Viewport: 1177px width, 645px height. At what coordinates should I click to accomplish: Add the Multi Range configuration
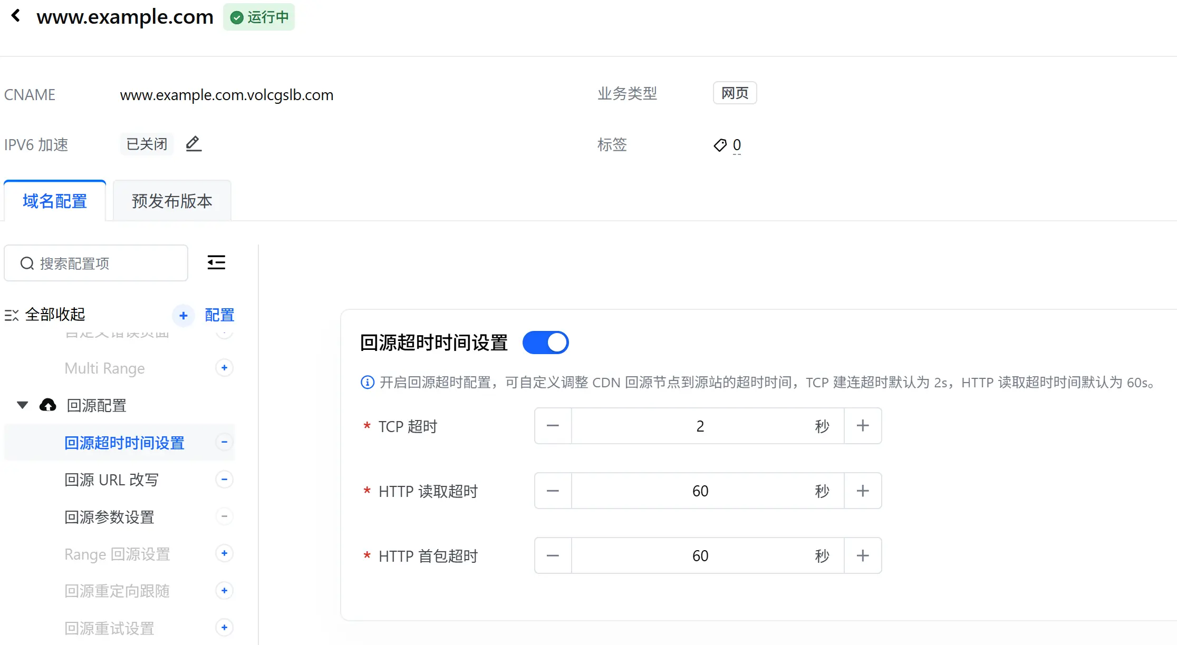[225, 368]
